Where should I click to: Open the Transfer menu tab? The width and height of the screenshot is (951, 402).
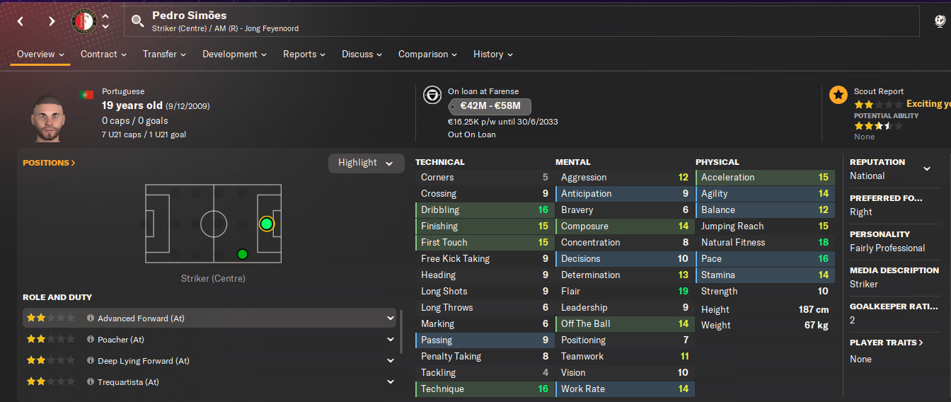click(164, 54)
